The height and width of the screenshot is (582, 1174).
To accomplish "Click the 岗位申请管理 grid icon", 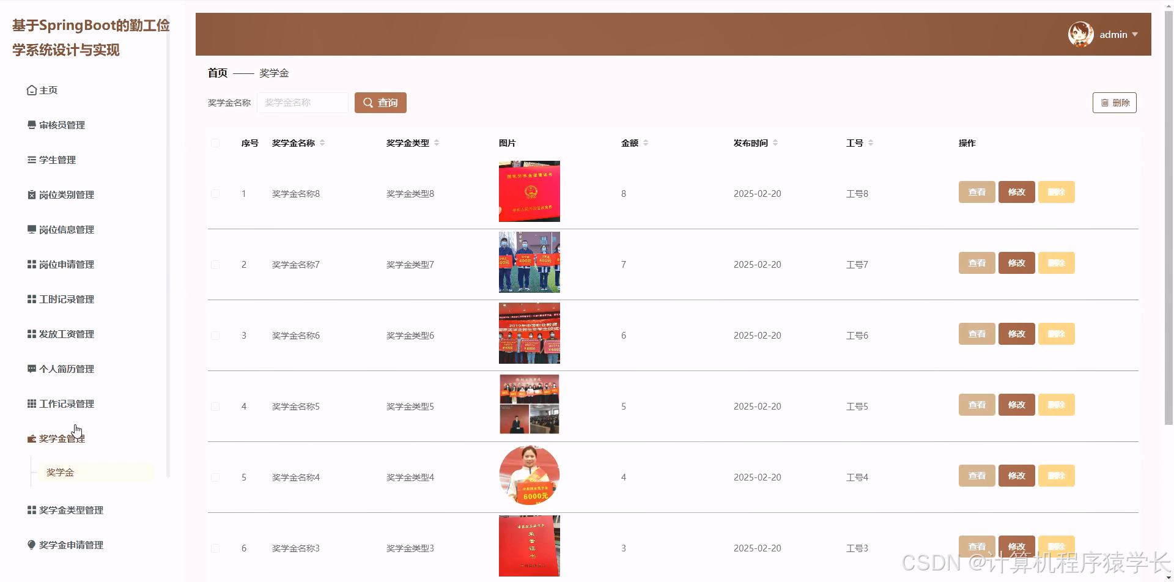I will [x=32, y=264].
